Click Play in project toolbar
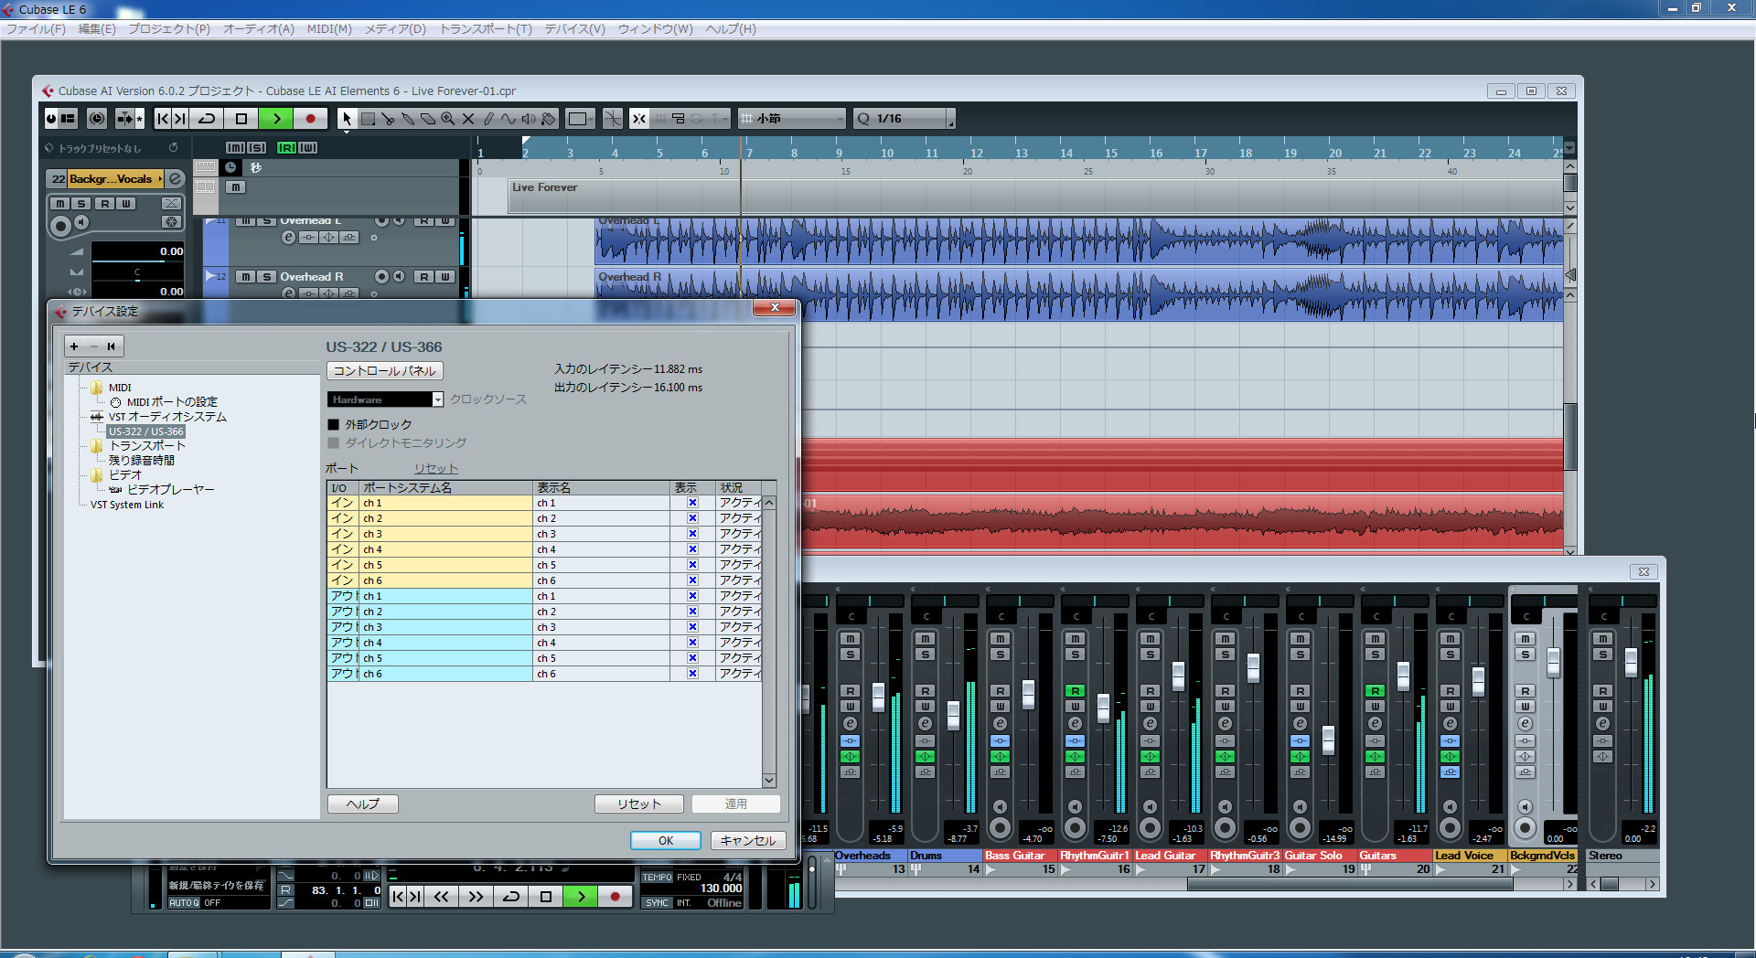Viewport: 1756px width, 958px height. (x=276, y=119)
